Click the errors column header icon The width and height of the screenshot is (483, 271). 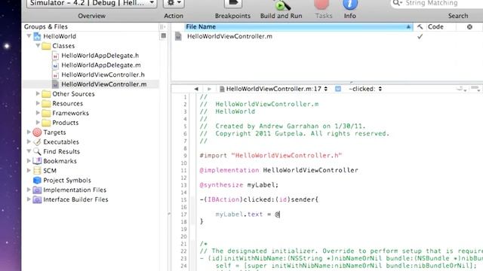click(469, 27)
